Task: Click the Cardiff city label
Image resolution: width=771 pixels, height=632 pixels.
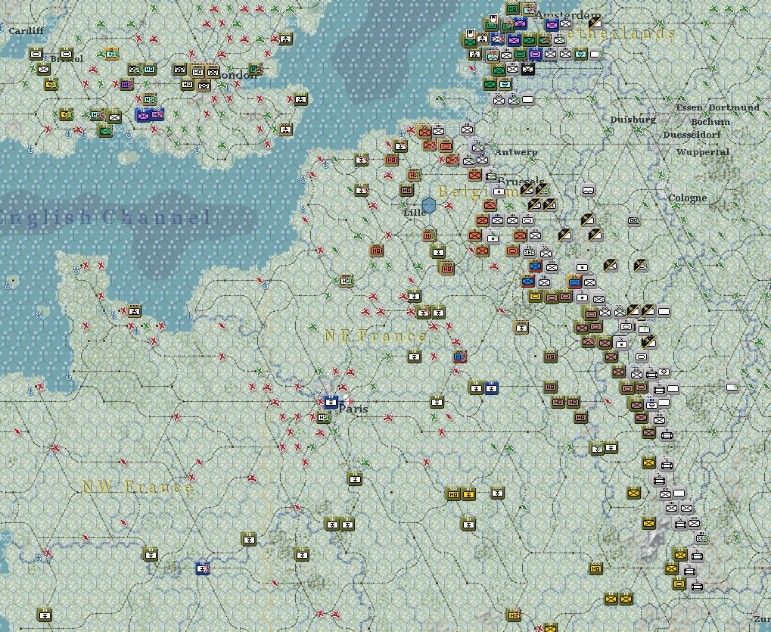Action: point(26,30)
